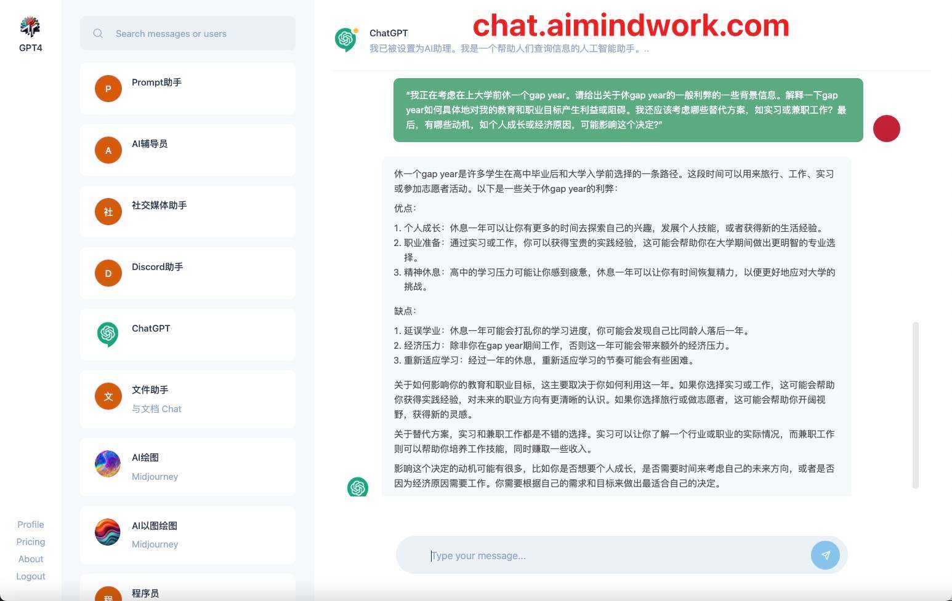This screenshot has width=952, height=601.
Task: Click the AI绘图 colorful thumbnail
Action: 108,464
